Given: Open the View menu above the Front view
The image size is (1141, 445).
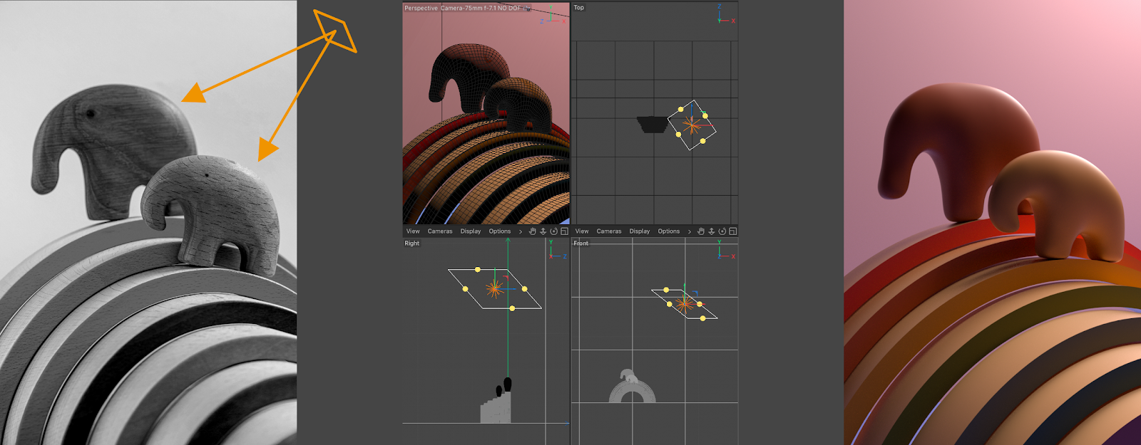Looking at the screenshot, I should point(582,231).
